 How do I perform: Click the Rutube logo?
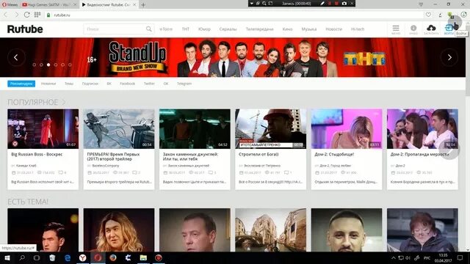click(25, 29)
